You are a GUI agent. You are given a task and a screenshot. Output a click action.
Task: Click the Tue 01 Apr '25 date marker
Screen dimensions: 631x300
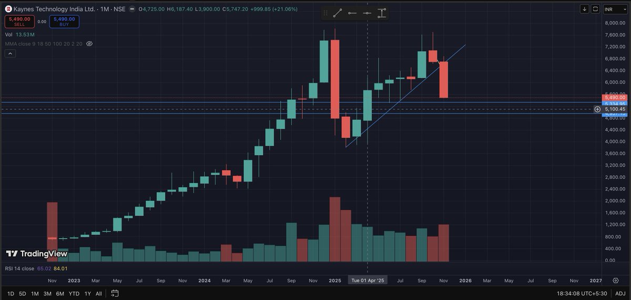367,281
